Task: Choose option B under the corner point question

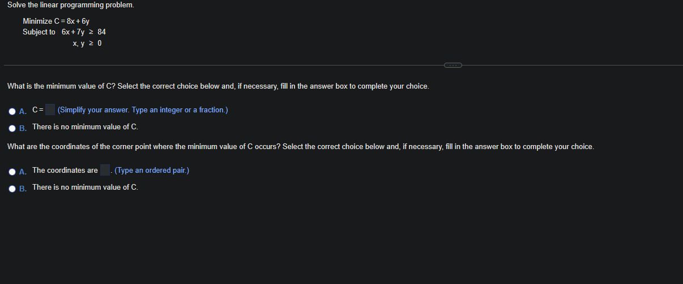Action: coord(12,188)
